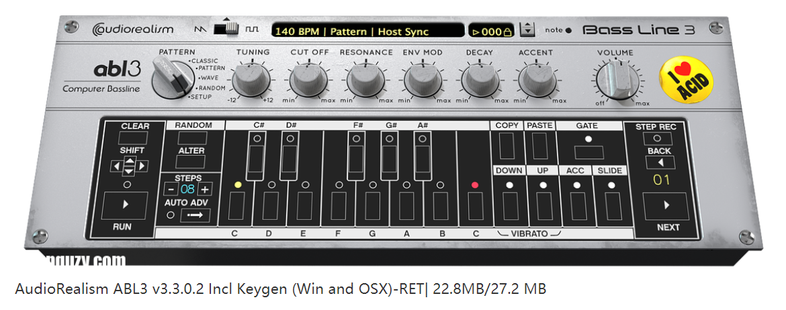This screenshot has width=786, height=310.
Task: Click the ALTER button
Action: [x=191, y=162]
